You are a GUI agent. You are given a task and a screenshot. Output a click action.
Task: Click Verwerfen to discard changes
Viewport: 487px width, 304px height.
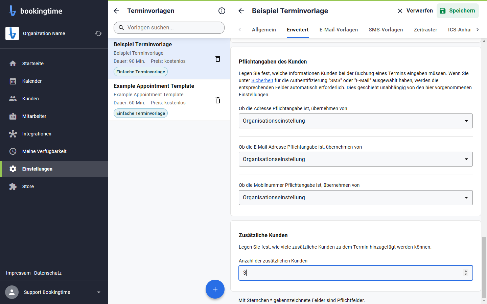(415, 11)
